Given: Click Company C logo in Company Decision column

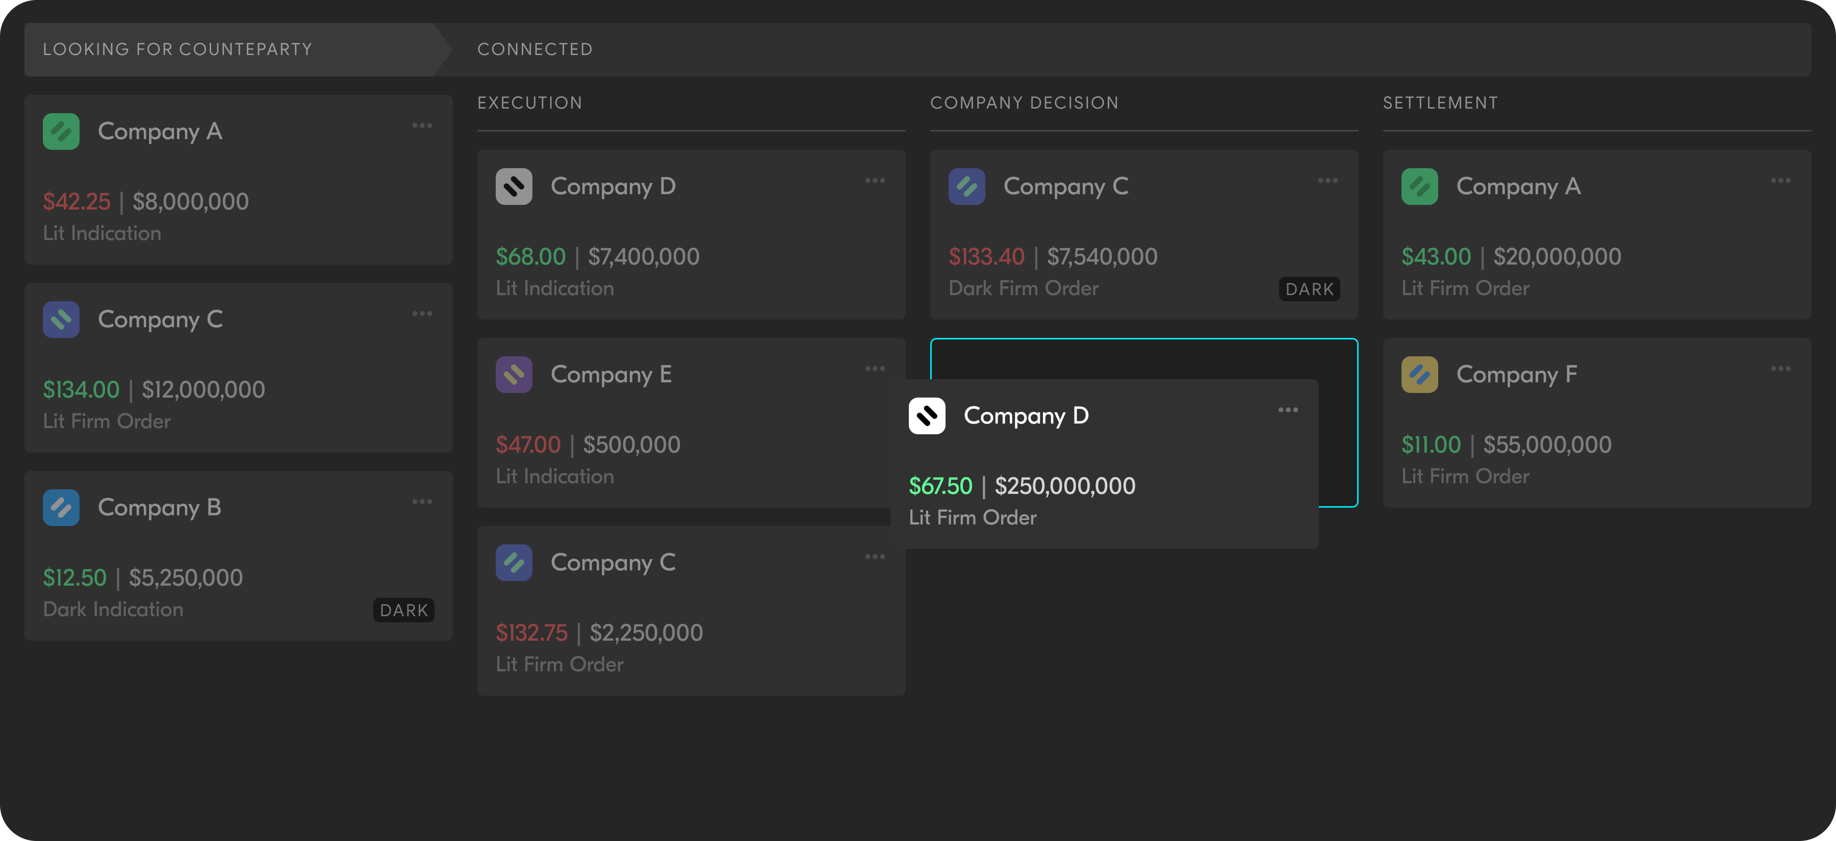Looking at the screenshot, I should coord(966,187).
